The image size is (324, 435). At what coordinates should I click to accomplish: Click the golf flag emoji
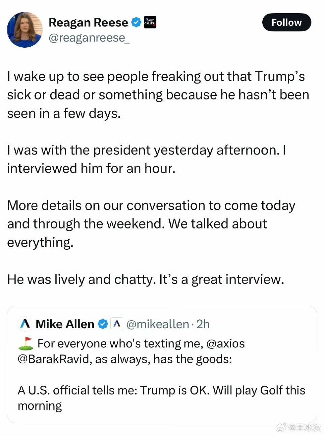coord(26,343)
